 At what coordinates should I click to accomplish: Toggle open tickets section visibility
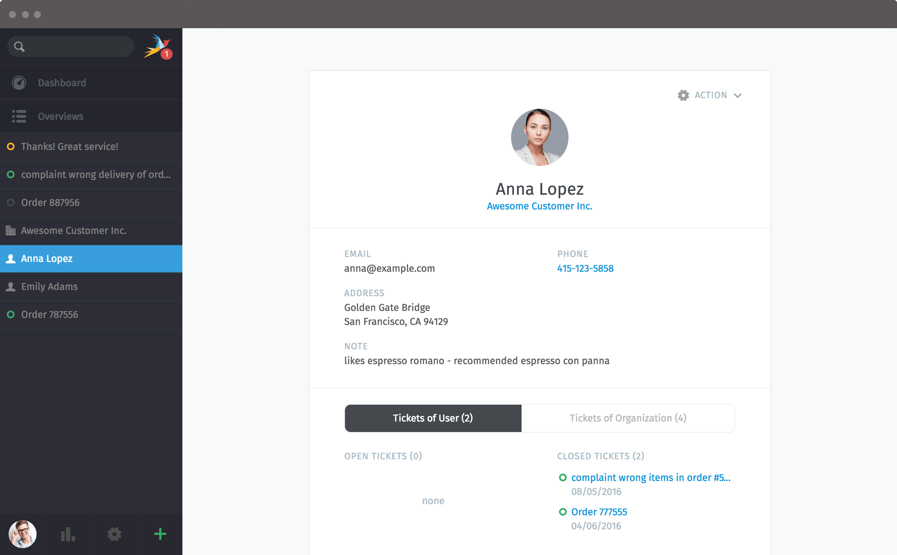coord(383,456)
